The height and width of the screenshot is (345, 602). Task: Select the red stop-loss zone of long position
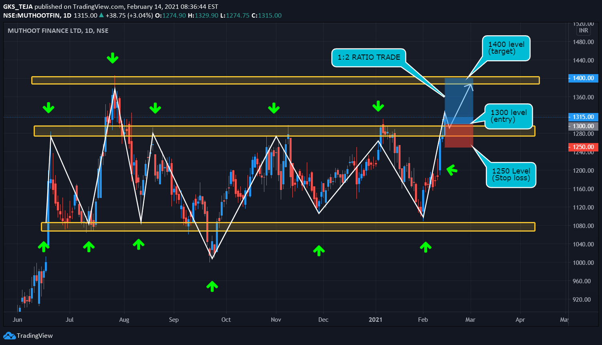(459, 136)
